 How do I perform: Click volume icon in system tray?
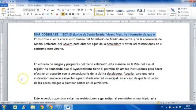177,107
